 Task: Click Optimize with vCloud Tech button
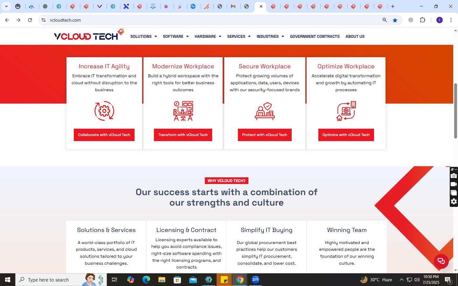click(x=346, y=135)
